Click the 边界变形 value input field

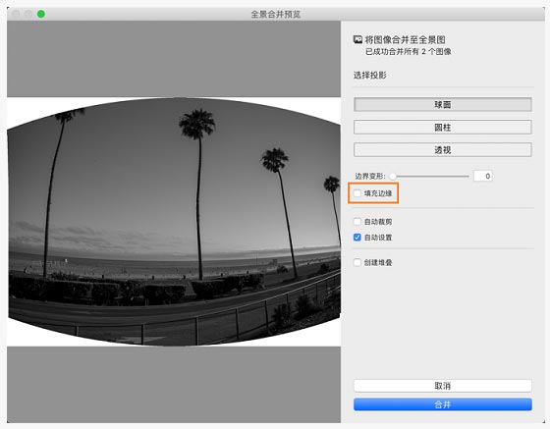(483, 176)
